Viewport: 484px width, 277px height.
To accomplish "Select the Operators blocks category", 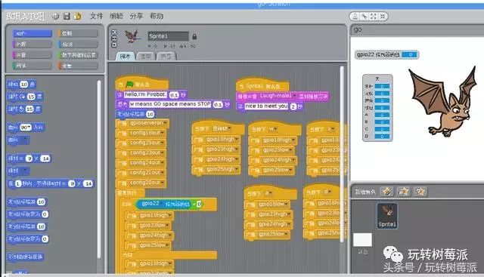I will click(x=78, y=55).
